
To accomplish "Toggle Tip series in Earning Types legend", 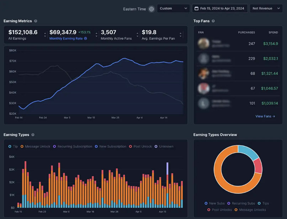I will click(x=13, y=146).
